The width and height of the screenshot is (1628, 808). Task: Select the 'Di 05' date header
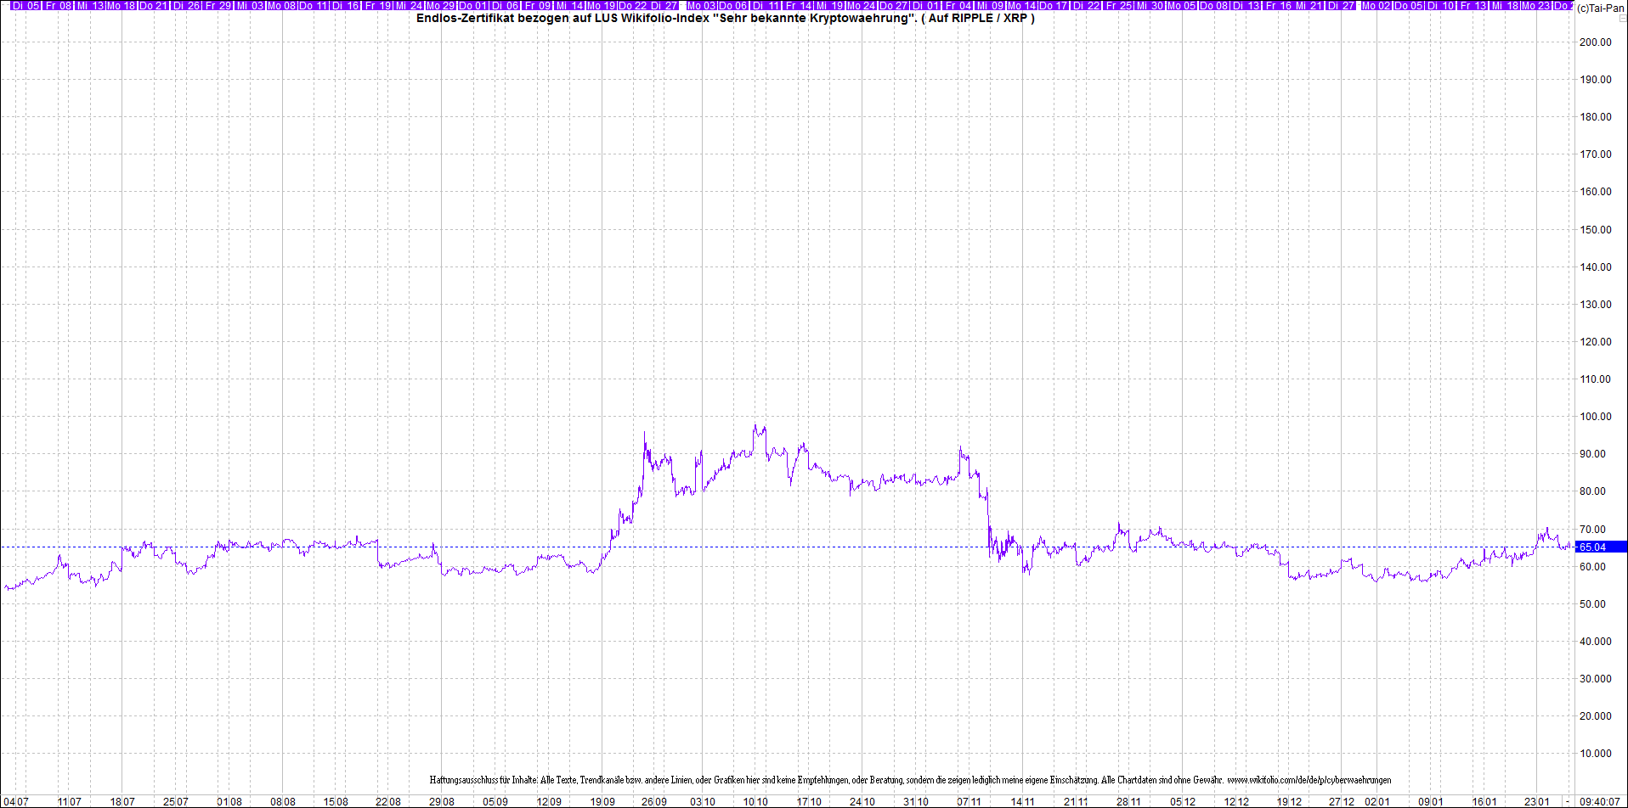point(25,6)
